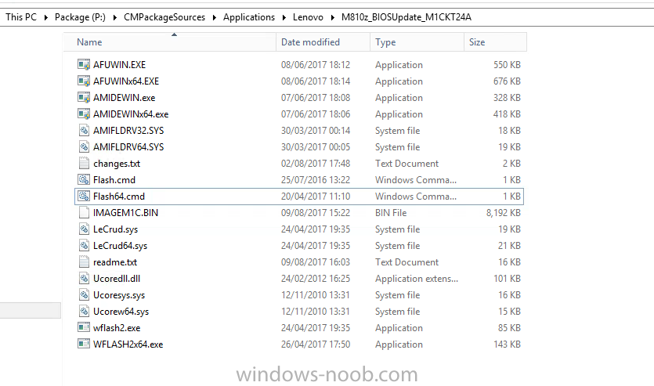Expand the arrow after This PC

point(45,17)
